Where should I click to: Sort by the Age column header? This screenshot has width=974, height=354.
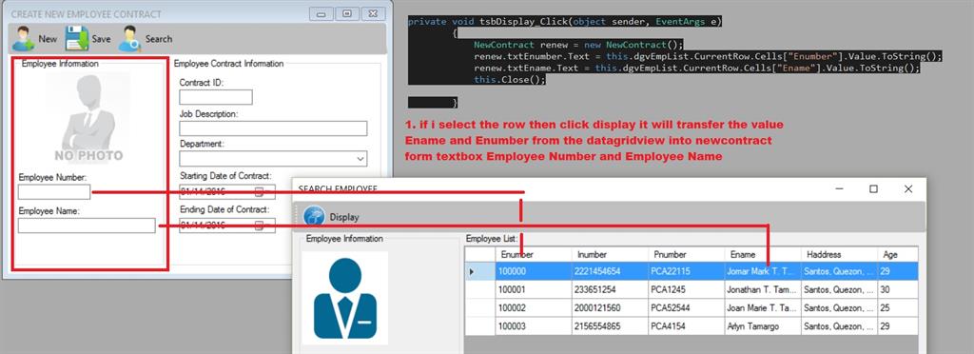pos(898,255)
